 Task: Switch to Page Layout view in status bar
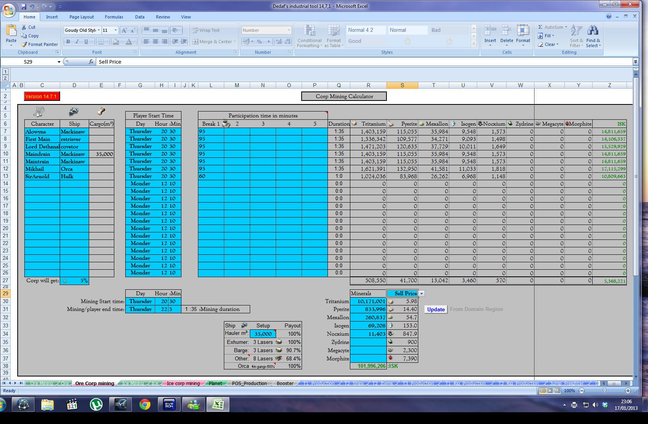click(x=550, y=391)
